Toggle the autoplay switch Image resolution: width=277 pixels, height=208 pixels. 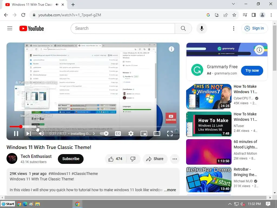click(104, 134)
